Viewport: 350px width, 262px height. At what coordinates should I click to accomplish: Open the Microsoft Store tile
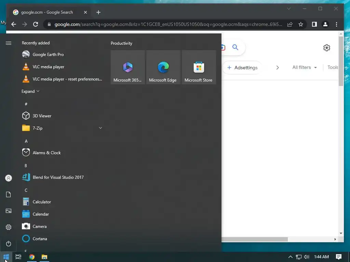pos(199,67)
